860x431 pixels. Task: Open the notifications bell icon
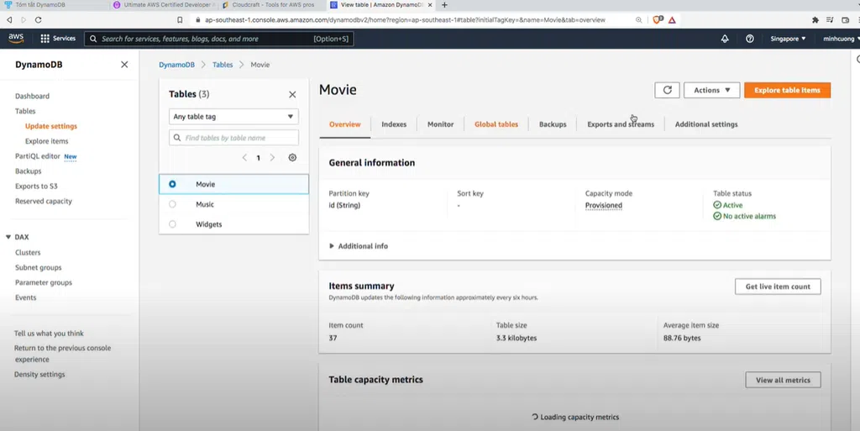pos(725,39)
